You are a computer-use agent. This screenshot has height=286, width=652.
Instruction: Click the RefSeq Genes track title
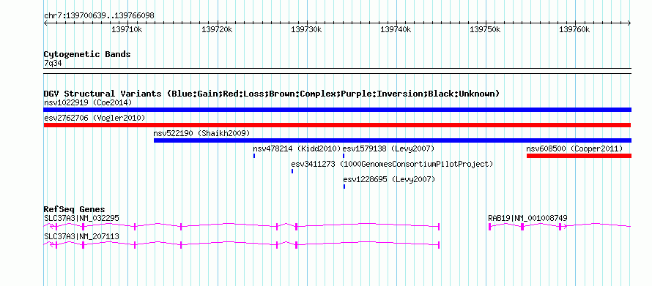pos(75,210)
